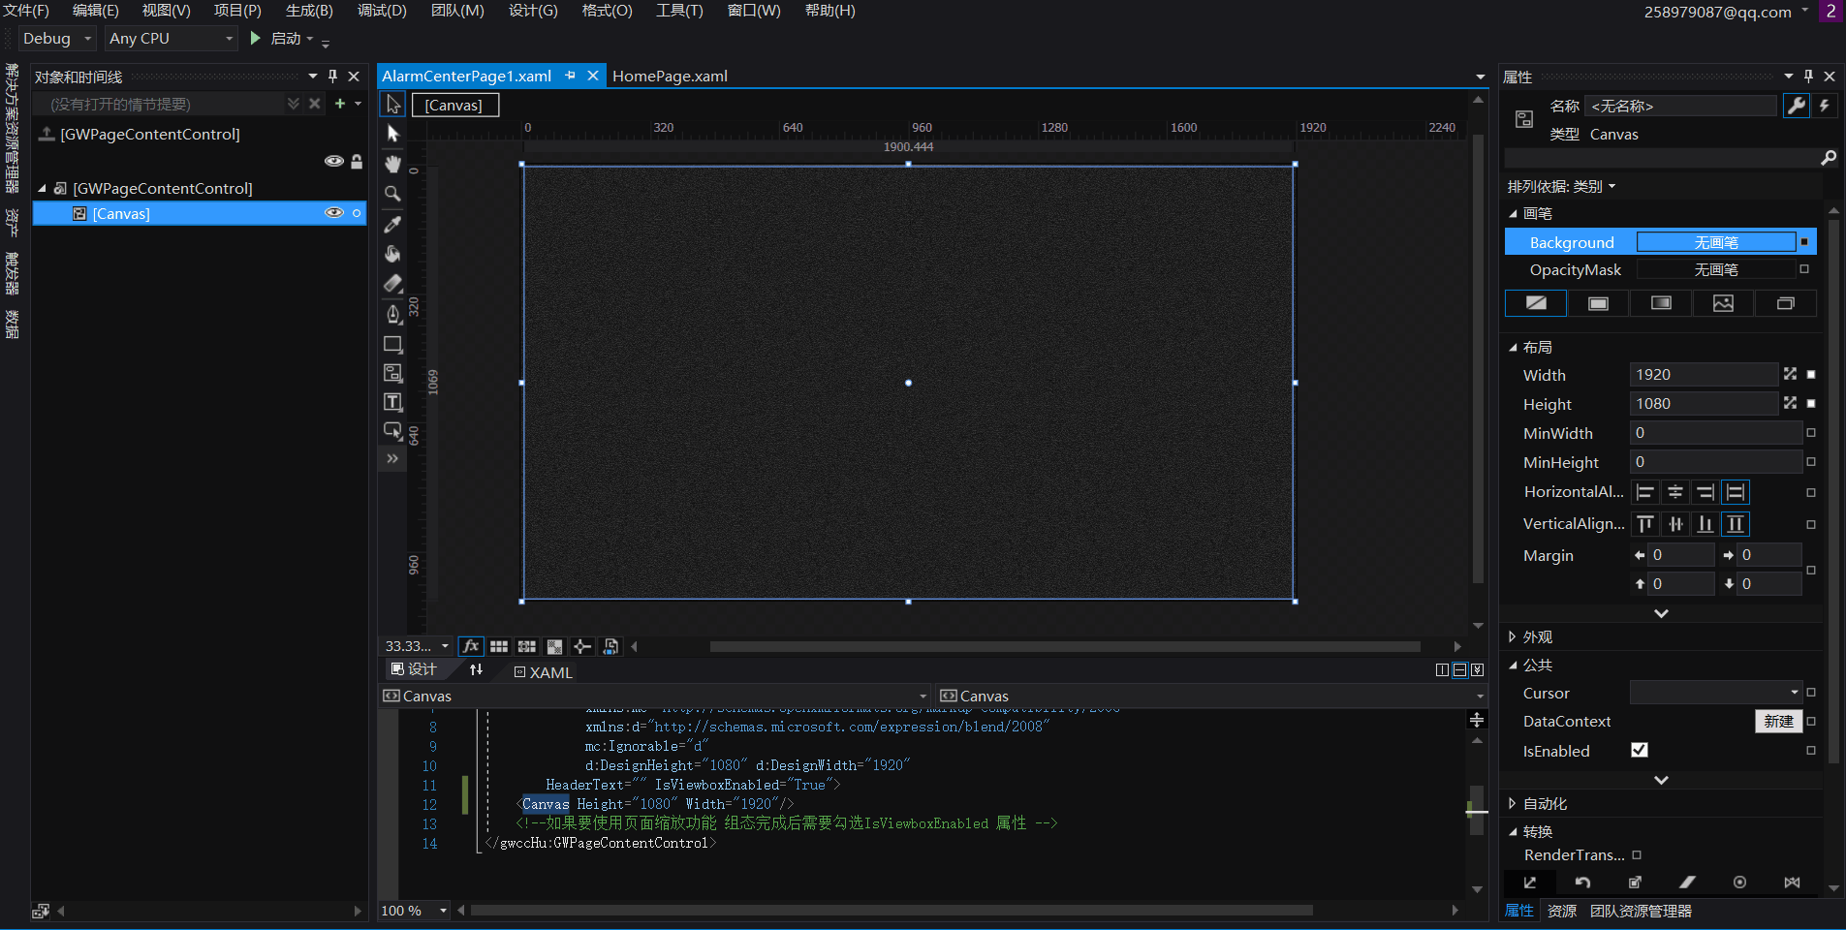The height and width of the screenshot is (930, 1846).
Task: Click the events lightning bolt icon
Action: pos(1825,106)
